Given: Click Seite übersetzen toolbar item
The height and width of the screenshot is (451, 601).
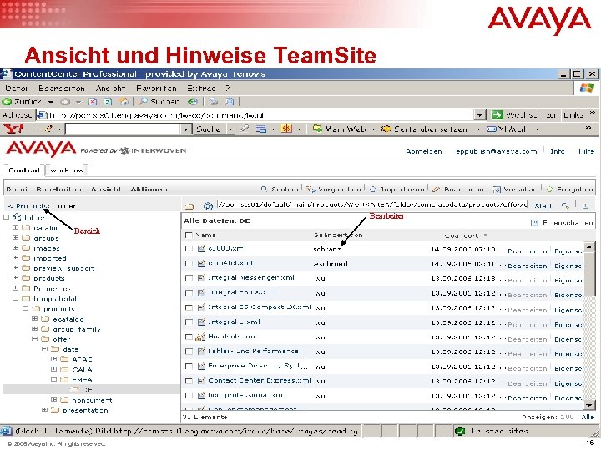Looking at the screenshot, I should click(x=425, y=129).
